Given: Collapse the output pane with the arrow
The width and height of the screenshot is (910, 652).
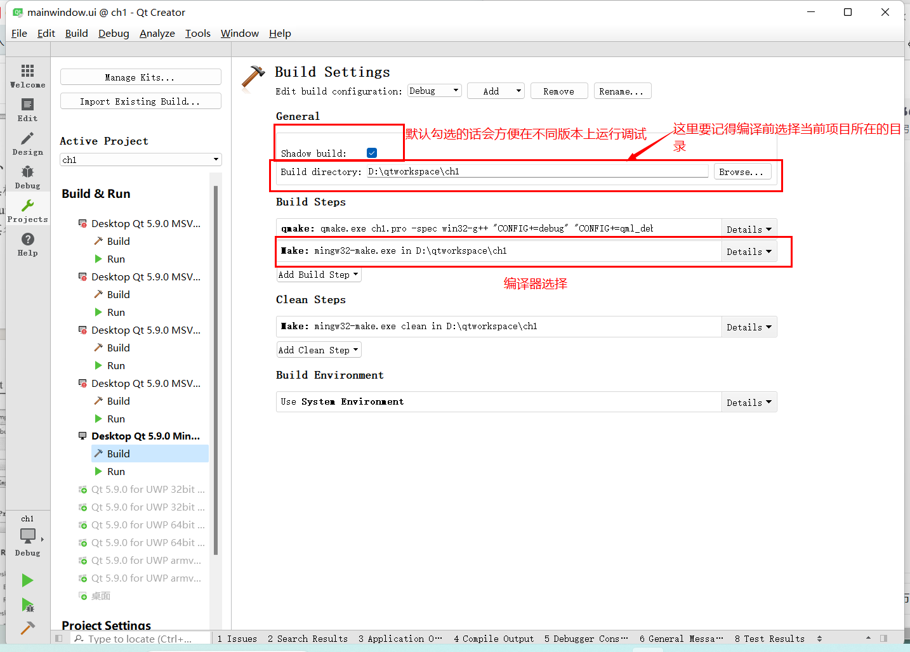Looking at the screenshot, I should 868,639.
